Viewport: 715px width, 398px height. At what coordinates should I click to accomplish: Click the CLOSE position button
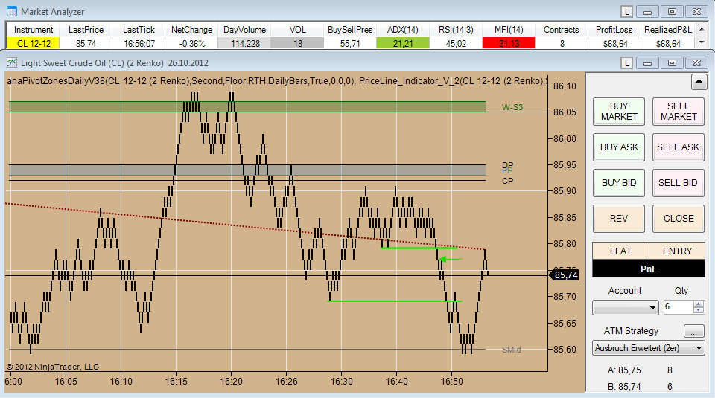678,219
